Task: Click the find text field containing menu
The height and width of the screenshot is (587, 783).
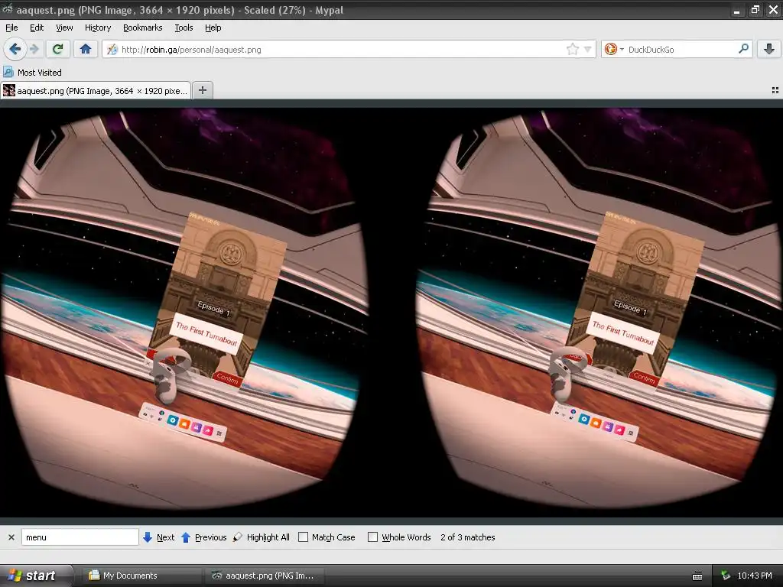Action: pos(80,537)
